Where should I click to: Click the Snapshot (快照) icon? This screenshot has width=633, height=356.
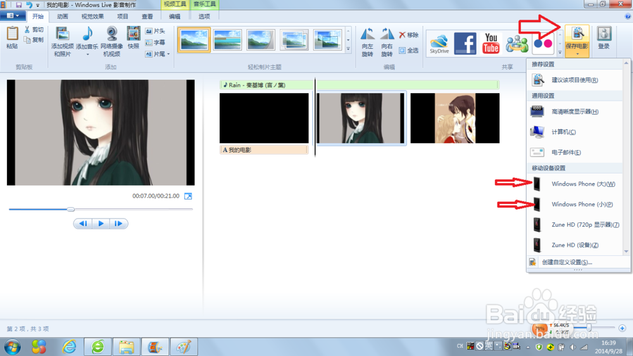(133, 34)
